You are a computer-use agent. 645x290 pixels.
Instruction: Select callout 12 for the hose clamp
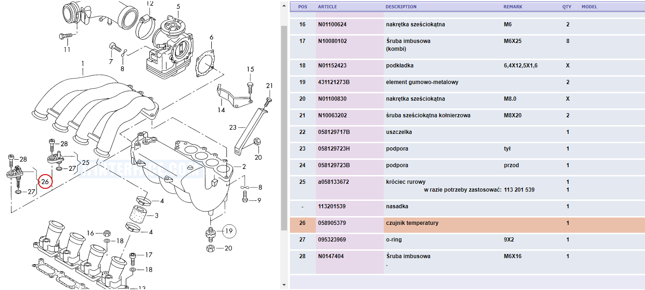(x=150, y=4)
